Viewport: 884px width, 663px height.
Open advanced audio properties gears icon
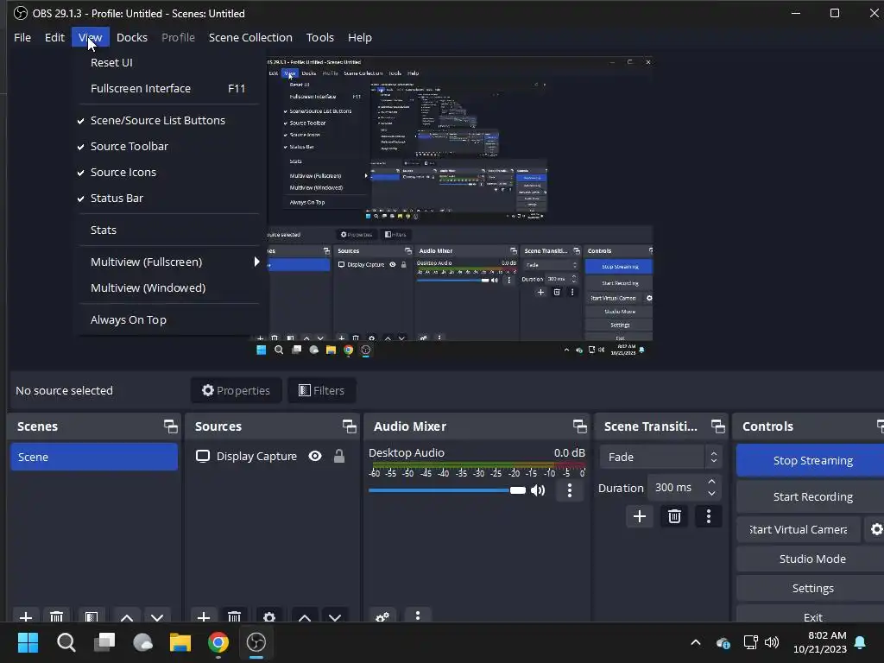coord(382,616)
